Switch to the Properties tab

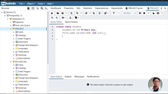(x=69, y=8)
